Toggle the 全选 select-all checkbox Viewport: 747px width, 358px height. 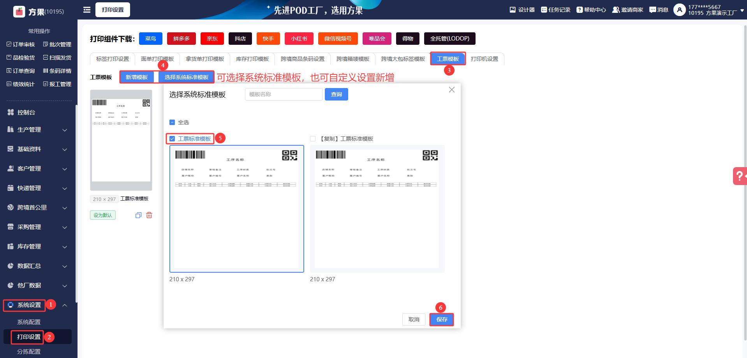pos(172,122)
